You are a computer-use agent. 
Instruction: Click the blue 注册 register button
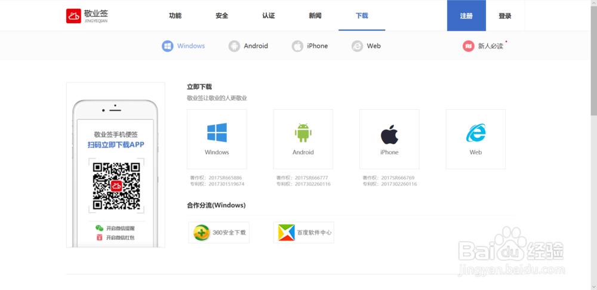466,16
